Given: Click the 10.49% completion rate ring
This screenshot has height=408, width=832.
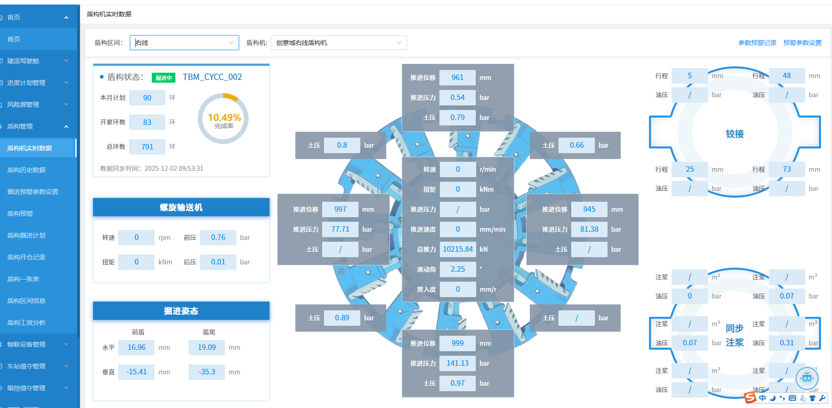Looking at the screenshot, I should coord(223,119).
